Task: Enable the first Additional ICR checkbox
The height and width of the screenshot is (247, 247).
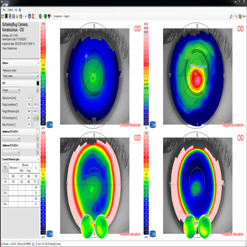Action: click(38, 132)
